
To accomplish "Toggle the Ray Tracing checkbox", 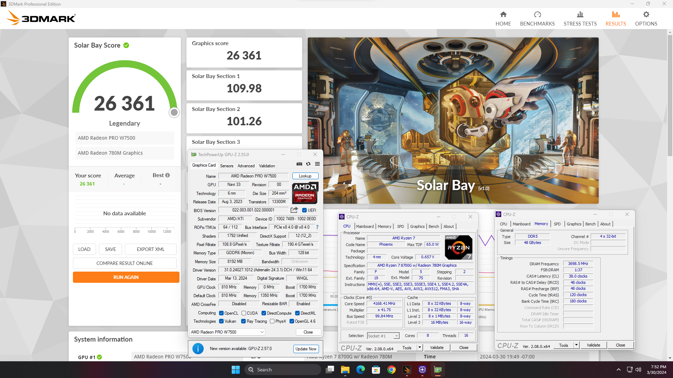I will point(243,321).
